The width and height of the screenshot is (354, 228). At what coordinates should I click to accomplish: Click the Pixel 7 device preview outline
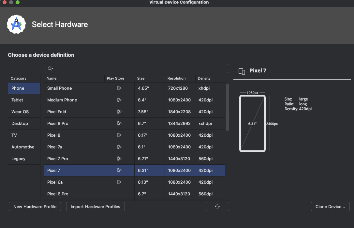click(252, 123)
